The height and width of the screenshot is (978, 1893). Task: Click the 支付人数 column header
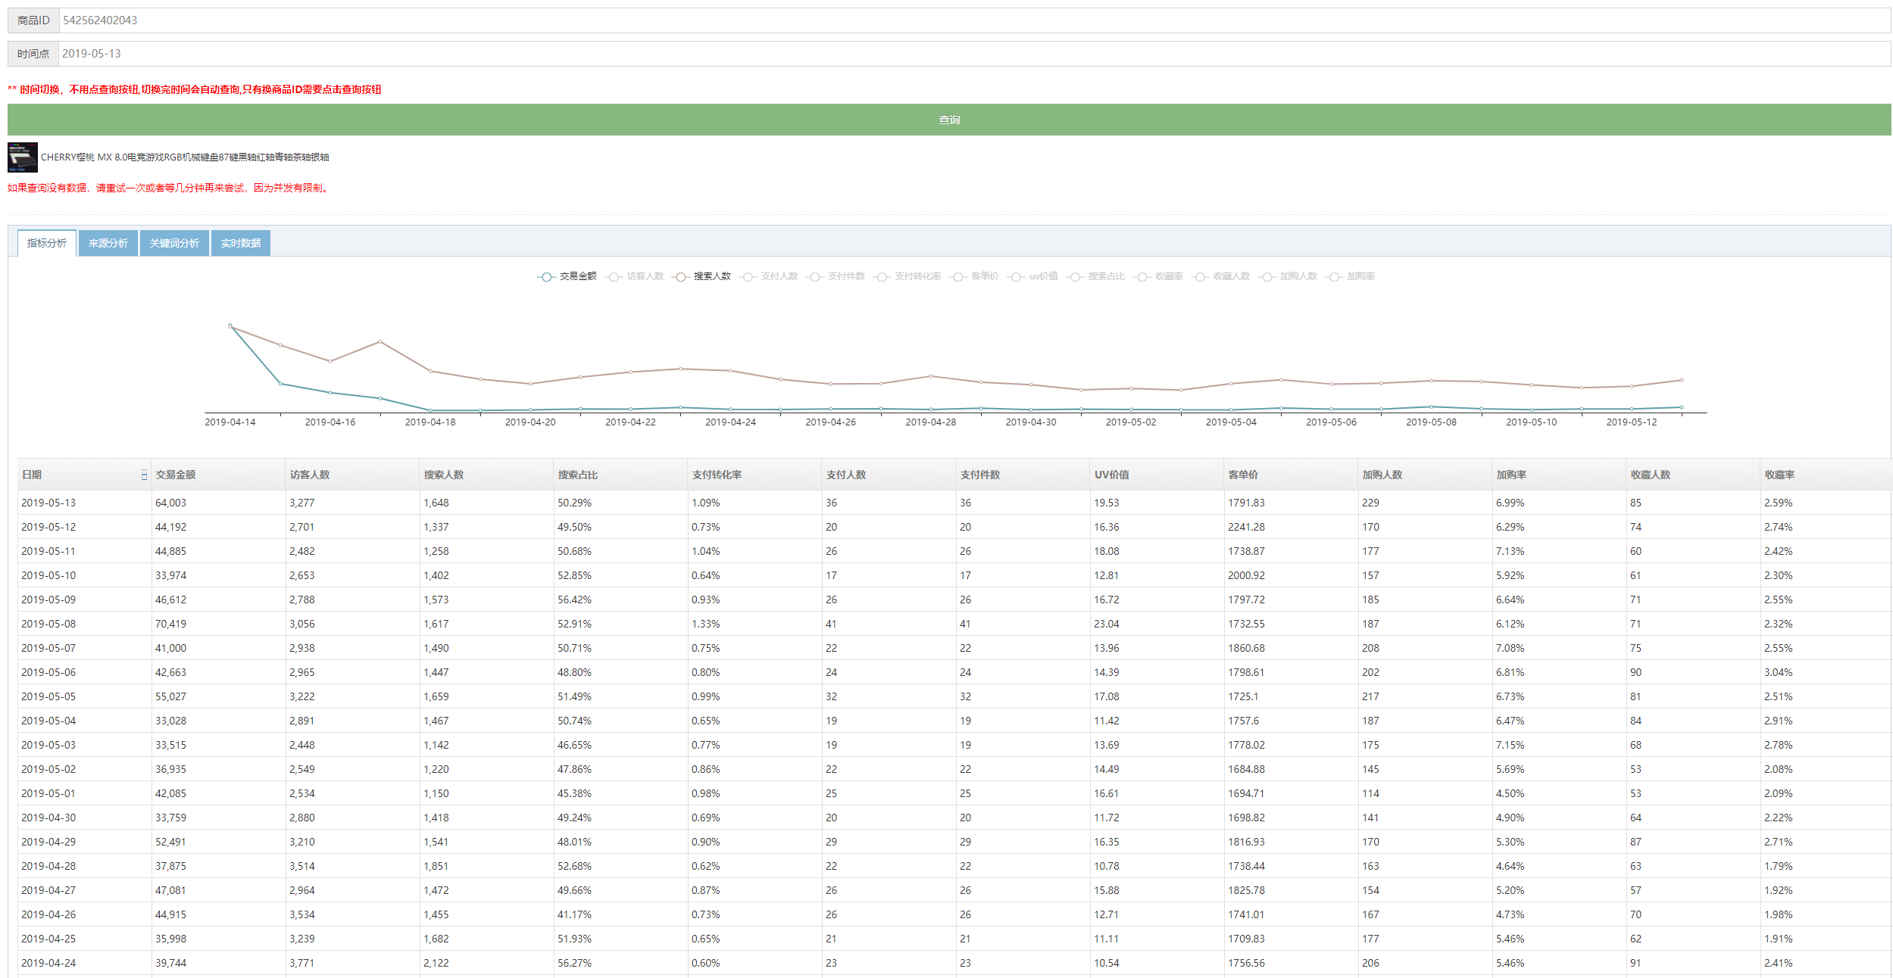click(889, 475)
